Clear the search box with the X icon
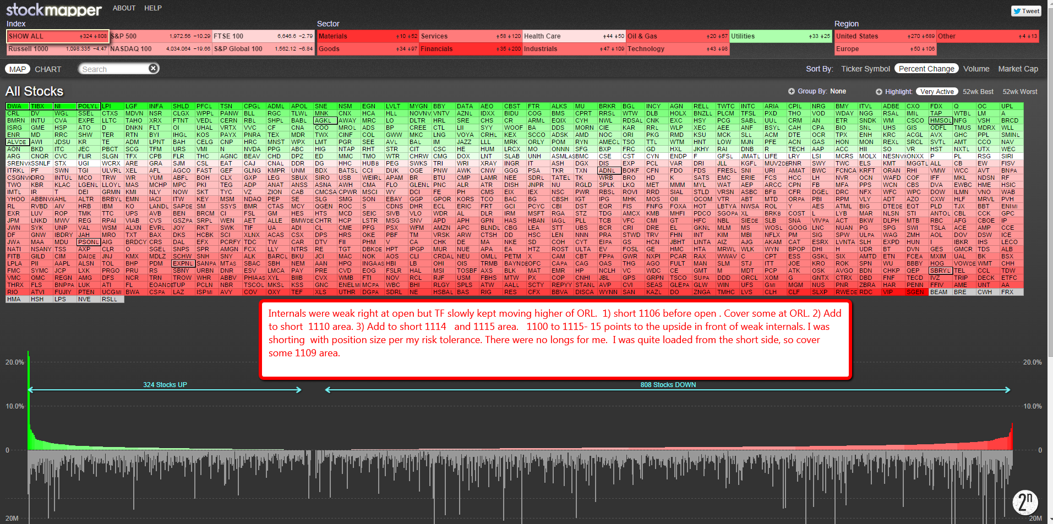 click(x=154, y=68)
